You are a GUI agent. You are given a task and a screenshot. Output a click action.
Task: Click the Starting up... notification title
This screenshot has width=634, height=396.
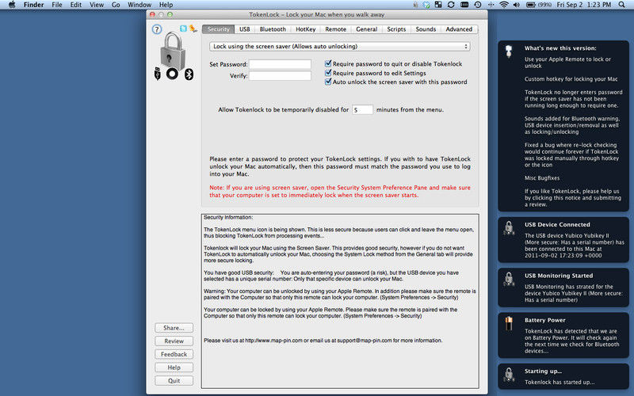(543, 371)
